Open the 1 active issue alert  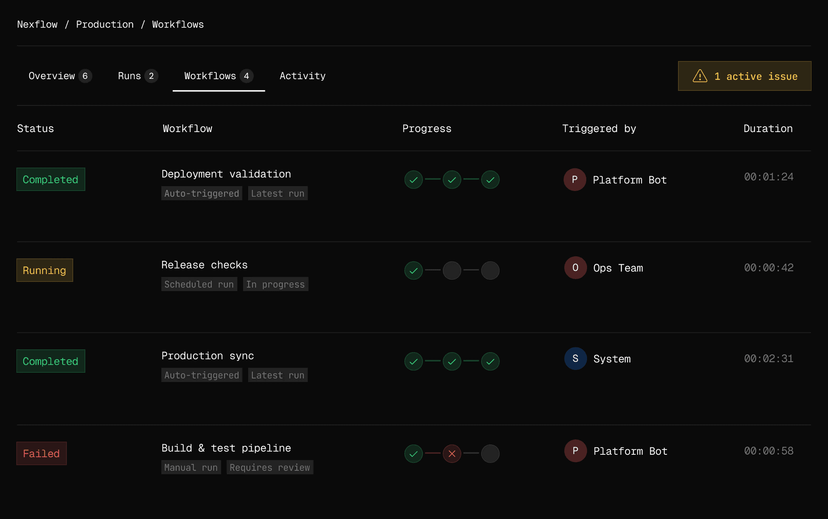tap(744, 76)
